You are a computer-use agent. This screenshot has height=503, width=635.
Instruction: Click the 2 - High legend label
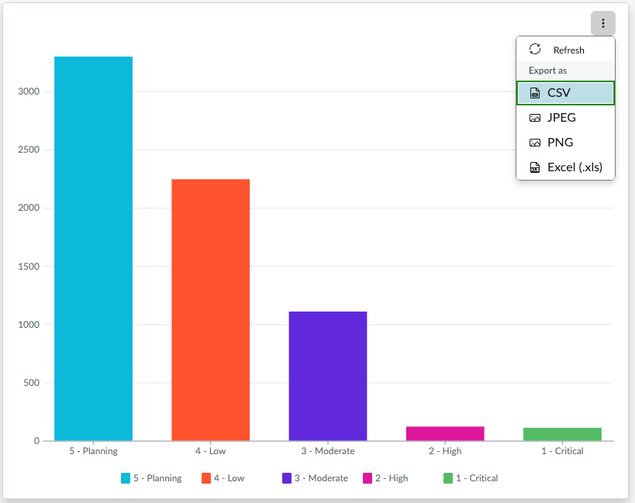(x=392, y=478)
